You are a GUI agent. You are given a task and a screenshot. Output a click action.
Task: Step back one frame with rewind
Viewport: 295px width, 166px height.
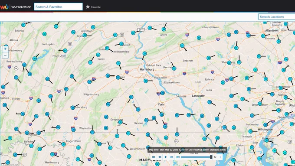160,157
